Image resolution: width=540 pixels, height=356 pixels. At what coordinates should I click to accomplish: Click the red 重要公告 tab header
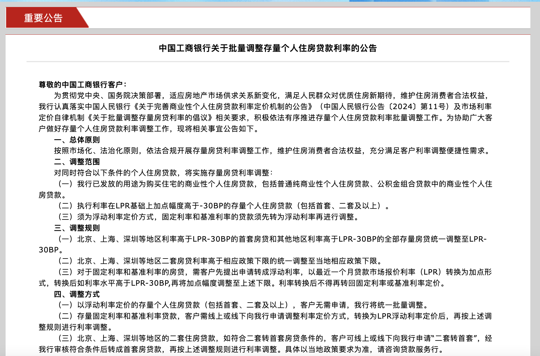44,18
